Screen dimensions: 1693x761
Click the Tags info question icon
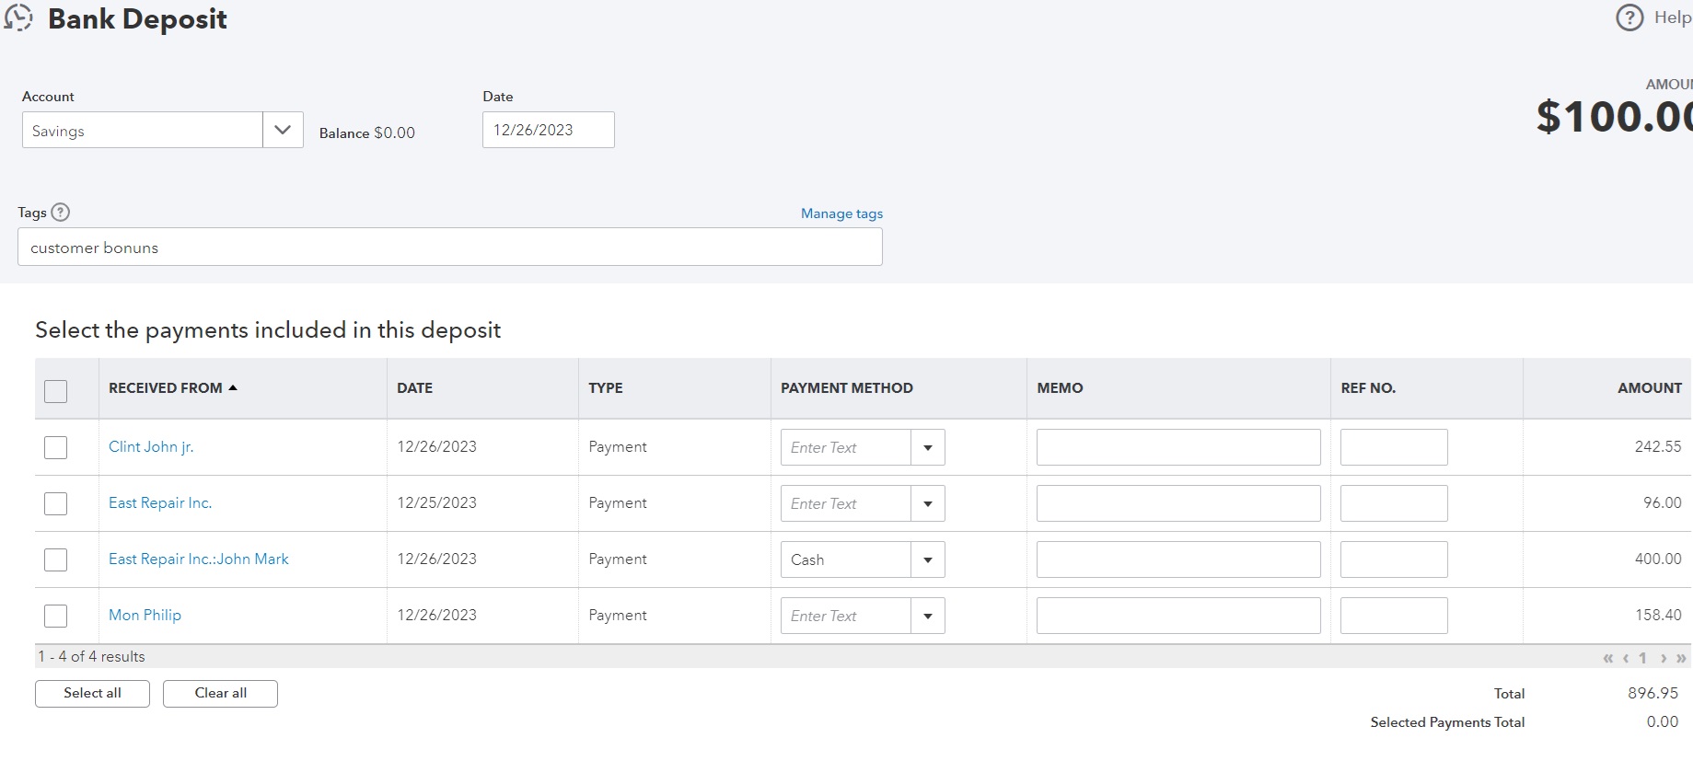[61, 213]
